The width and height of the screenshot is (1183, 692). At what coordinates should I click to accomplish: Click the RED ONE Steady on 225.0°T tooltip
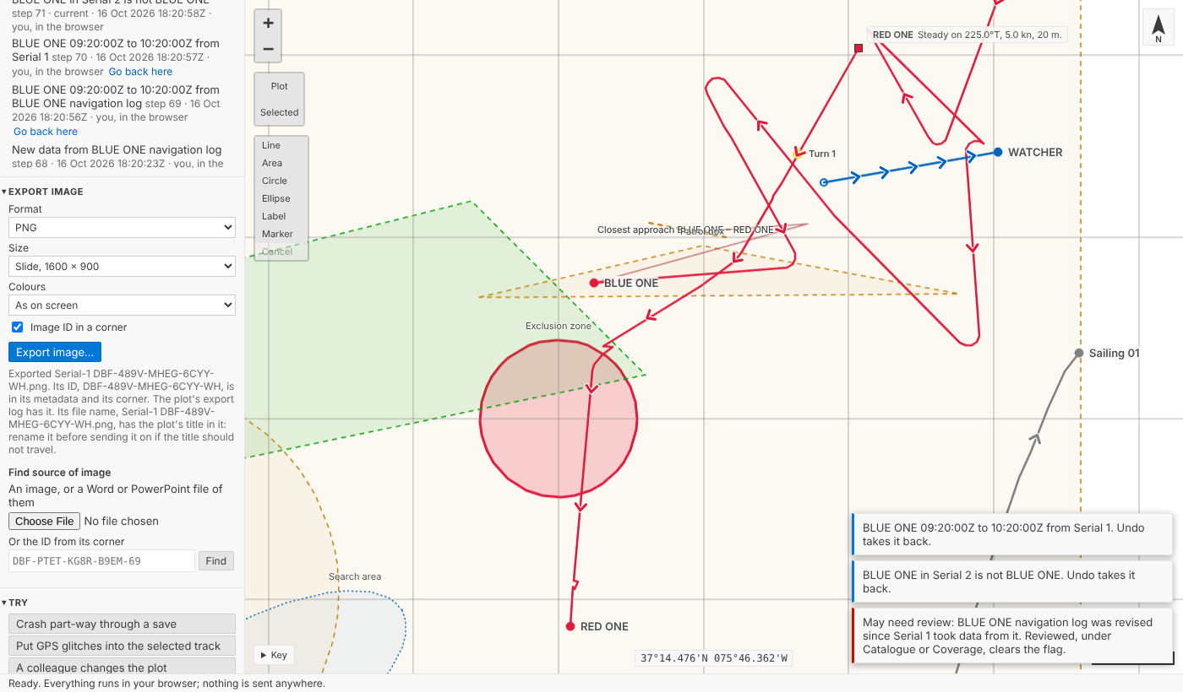point(968,35)
